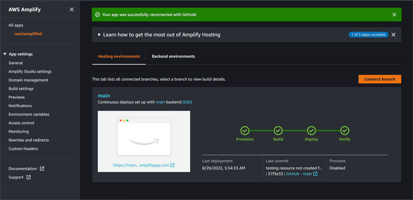Open the Documentation link
413x200 pixels.
(x=23, y=168)
